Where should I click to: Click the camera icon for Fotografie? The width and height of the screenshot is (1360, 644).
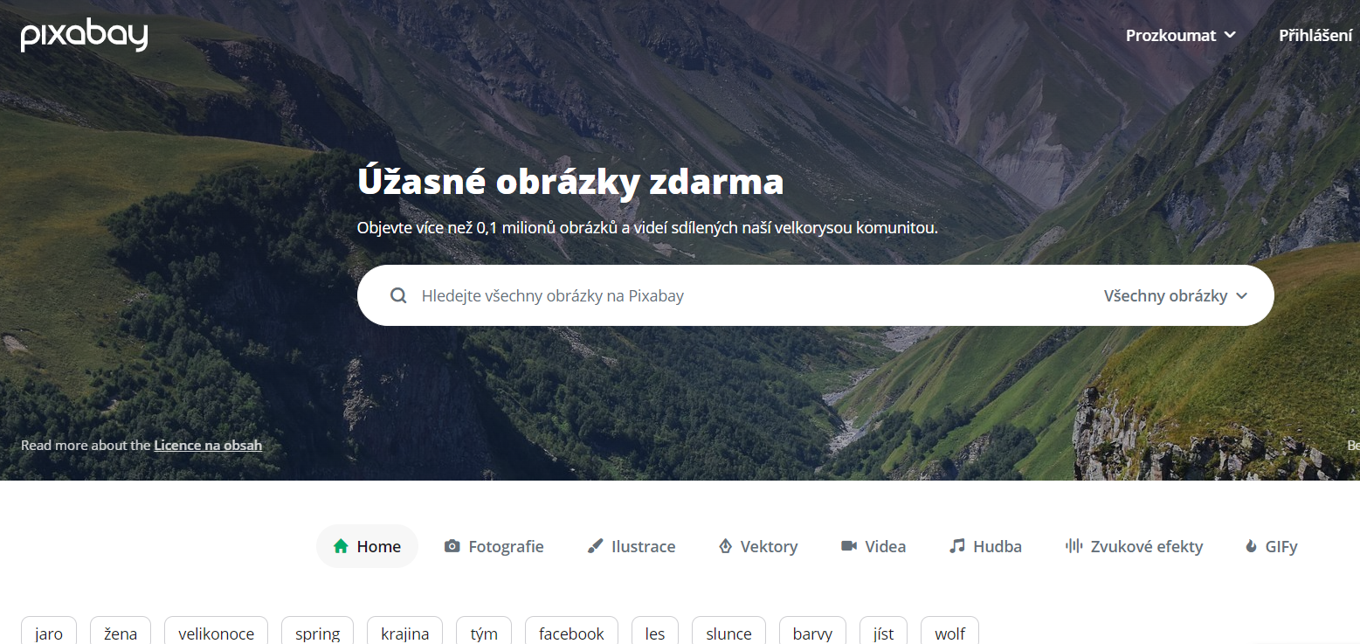(452, 546)
